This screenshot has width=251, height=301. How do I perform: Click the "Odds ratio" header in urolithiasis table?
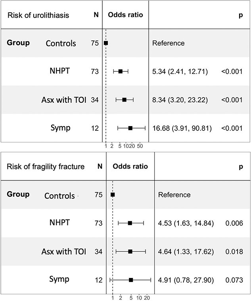pyautogui.click(x=125, y=15)
